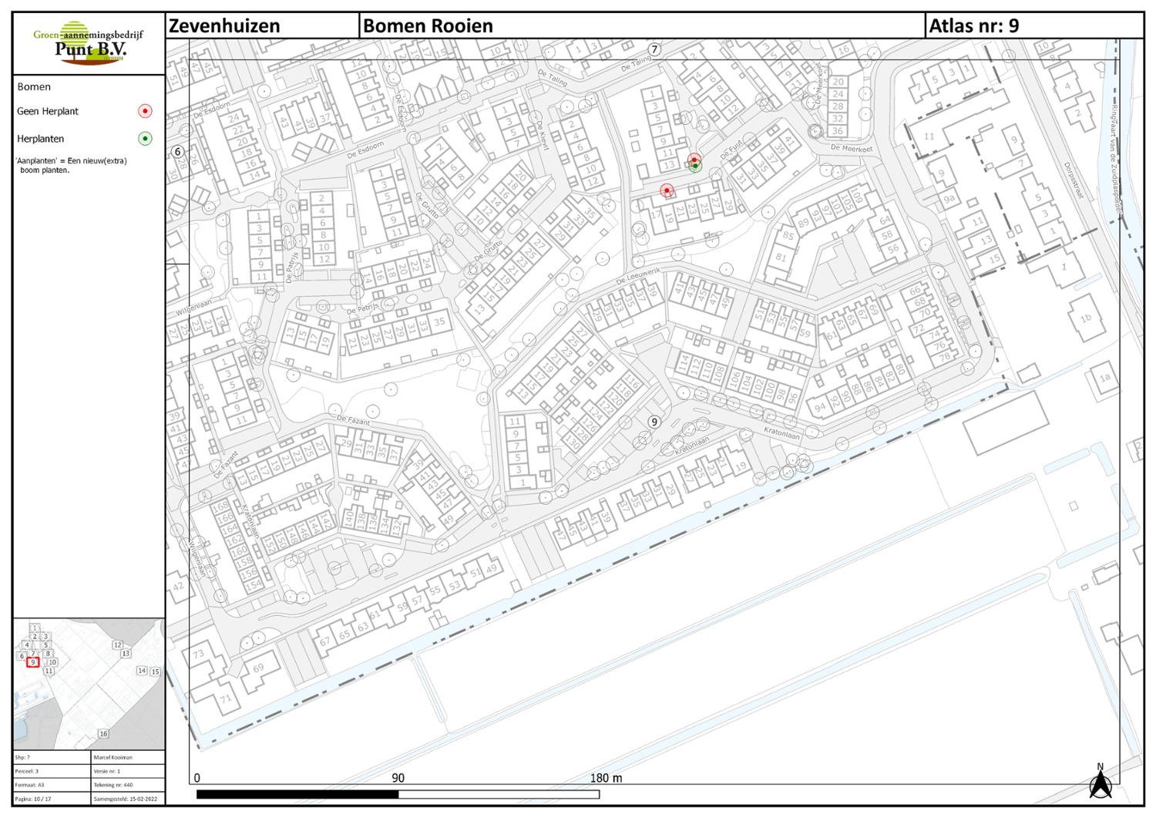Select the red-highlighted tile 9 in overview map
This screenshot has width=1156, height=818.
pyautogui.click(x=32, y=662)
